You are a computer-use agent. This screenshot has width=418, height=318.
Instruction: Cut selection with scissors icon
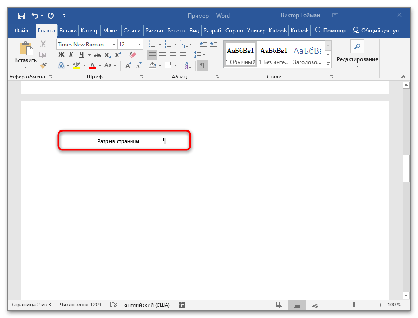(43, 44)
